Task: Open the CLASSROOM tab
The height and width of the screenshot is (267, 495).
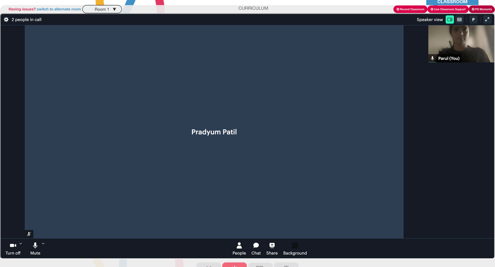Action: click(x=452, y=2)
